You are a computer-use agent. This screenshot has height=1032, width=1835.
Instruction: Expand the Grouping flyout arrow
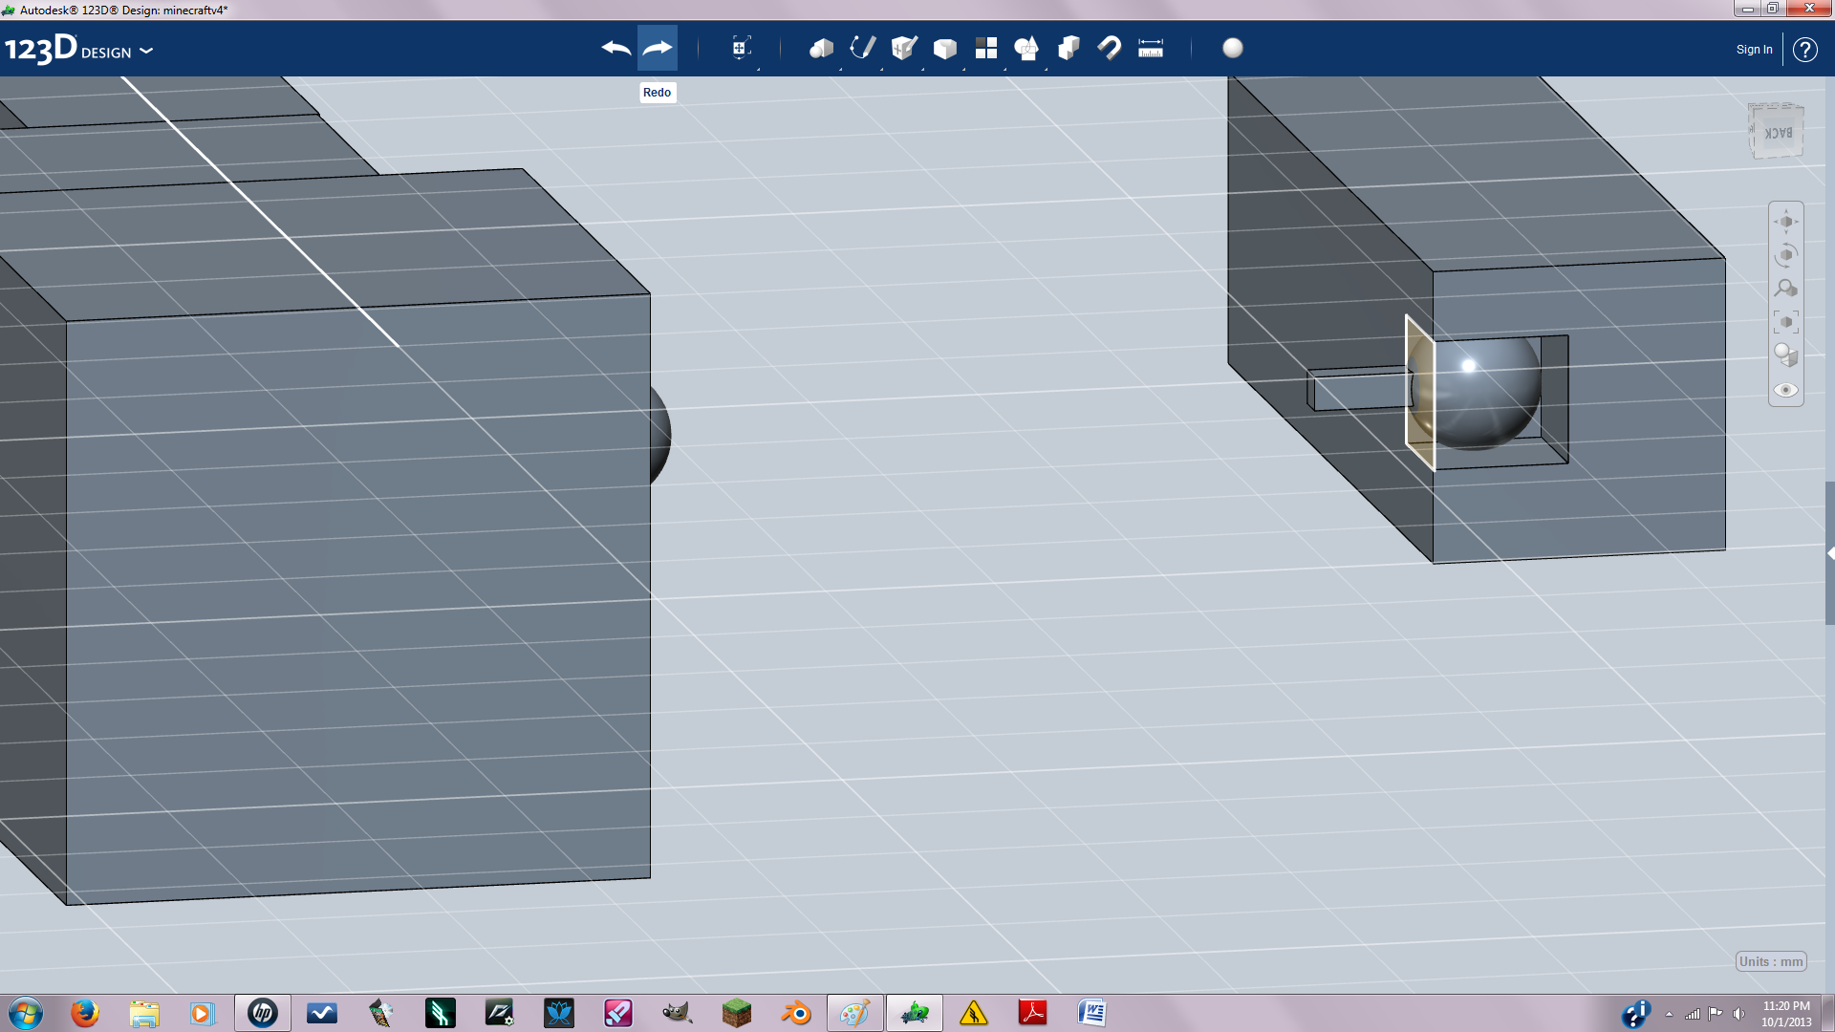tap(1047, 68)
